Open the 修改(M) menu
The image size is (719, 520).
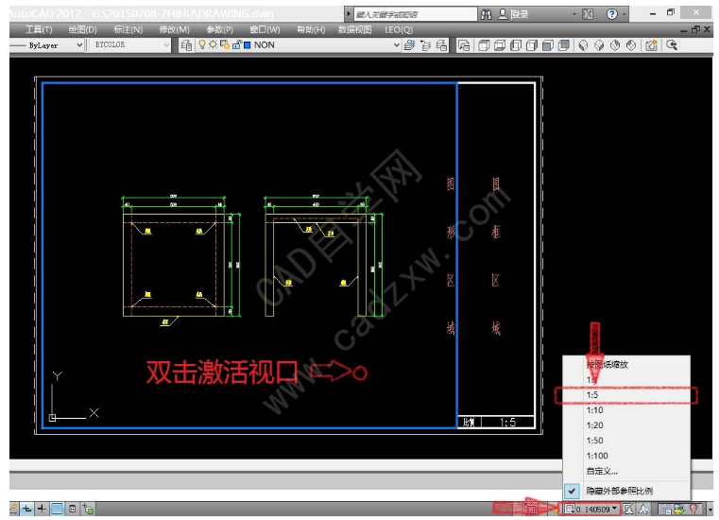174,30
